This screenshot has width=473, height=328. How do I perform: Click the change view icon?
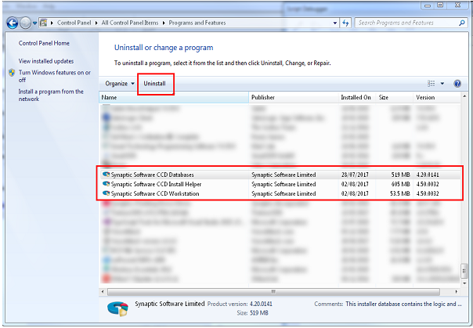pos(431,84)
